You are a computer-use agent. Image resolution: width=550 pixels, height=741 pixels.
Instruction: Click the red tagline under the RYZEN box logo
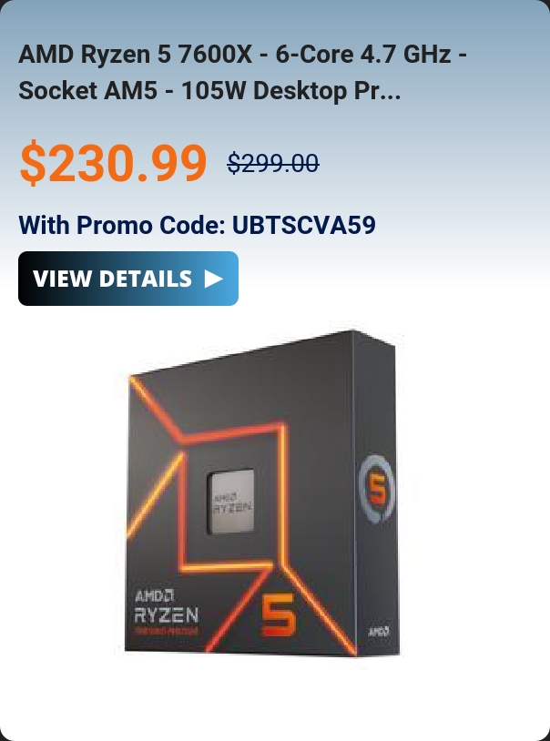click(x=167, y=631)
